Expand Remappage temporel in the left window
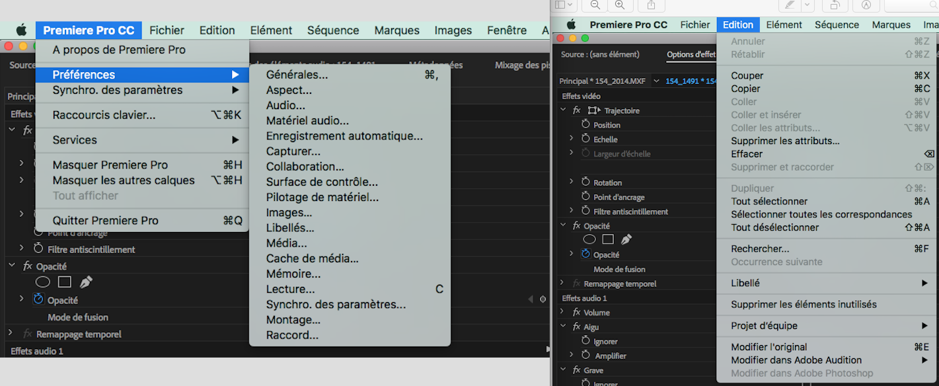The height and width of the screenshot is (386, 939). (11, 334)
